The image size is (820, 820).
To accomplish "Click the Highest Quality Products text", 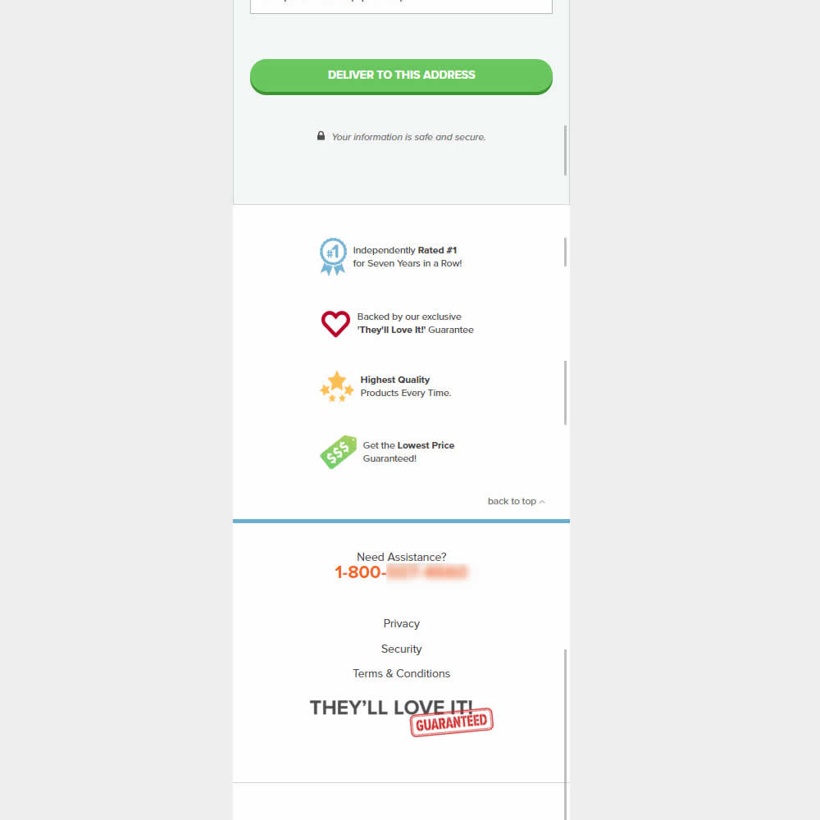I will tap(405, 386).
